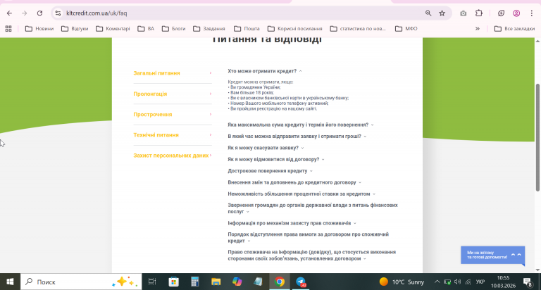541x290 pixels.
Task: Show hidden system tray icons
Action: (x=437, y=282)
